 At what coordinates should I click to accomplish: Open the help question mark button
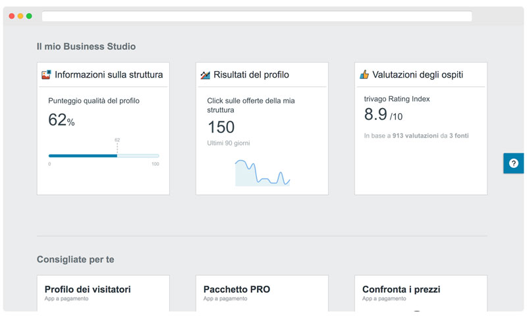click(x=513, y=163)
